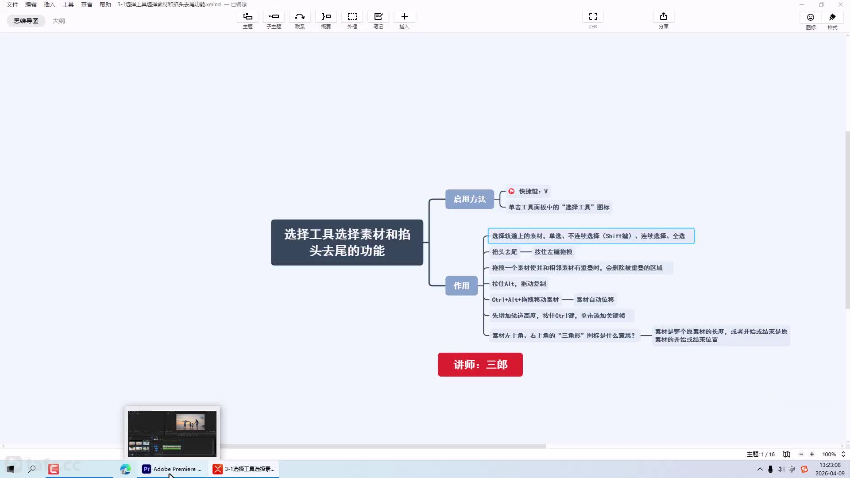Click the 插入 (Insert) plus icon
The image size is (850, 478).
(x=404, y=17)
